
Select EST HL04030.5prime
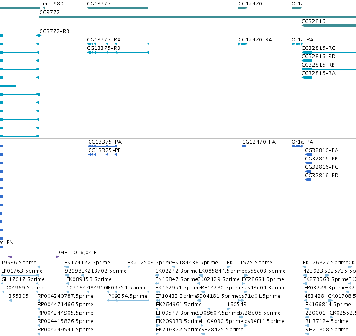(222, 321)
